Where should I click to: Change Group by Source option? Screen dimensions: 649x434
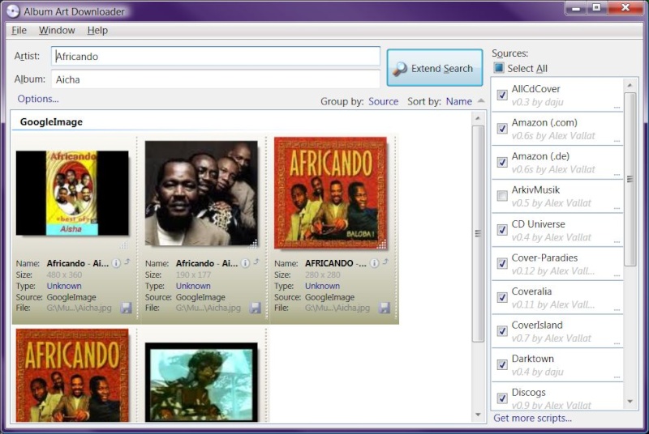(383, 101)
